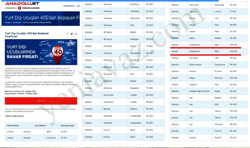Open the Kur currency menu in the header
Screen dimensions: 250x148
[78, 6]
